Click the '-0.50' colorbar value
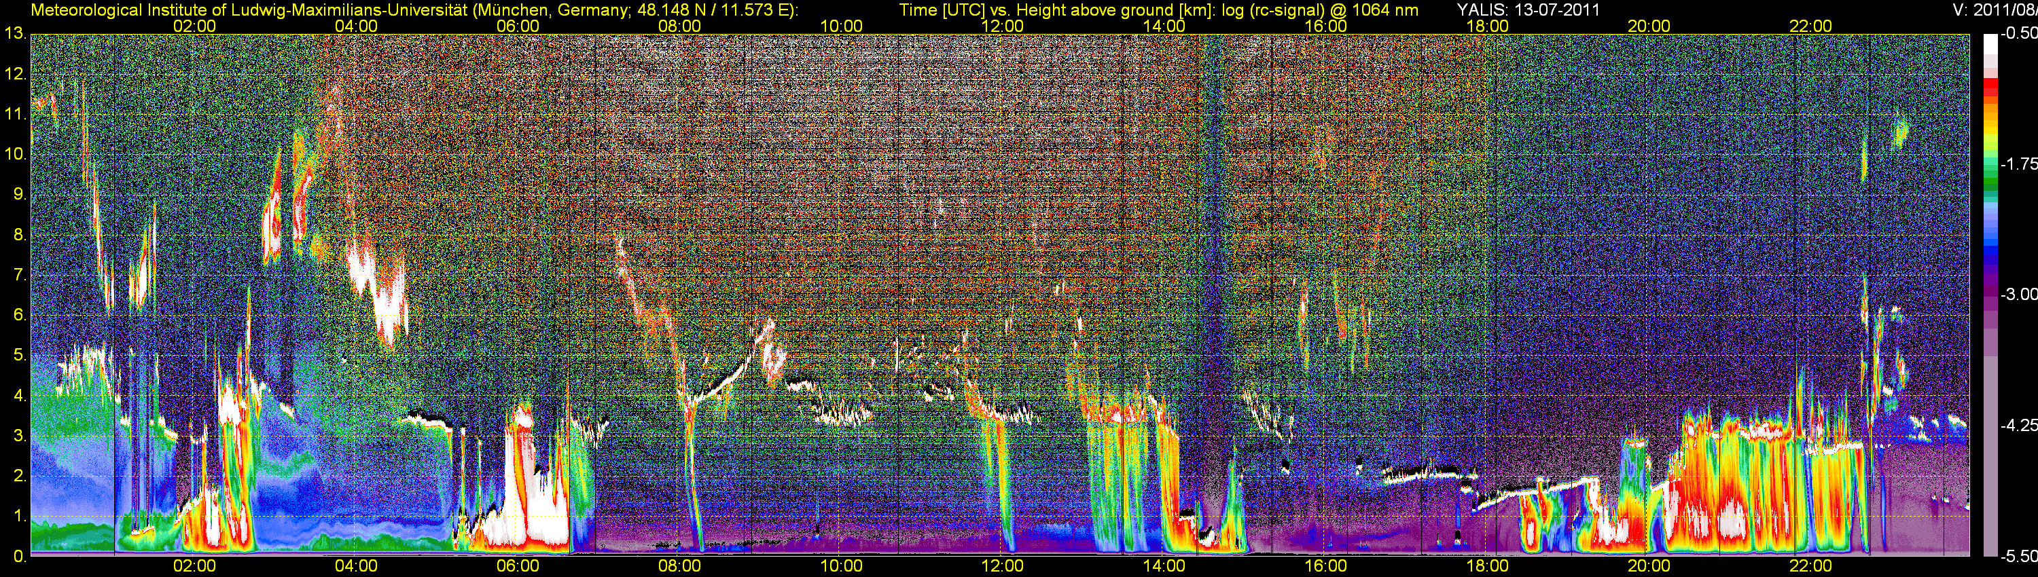This screenshot has height=577, width=2038. 2019,33
